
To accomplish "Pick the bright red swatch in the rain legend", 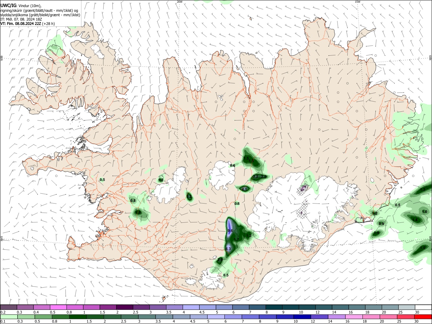I will pyautogui.click(x=423, y=317).
